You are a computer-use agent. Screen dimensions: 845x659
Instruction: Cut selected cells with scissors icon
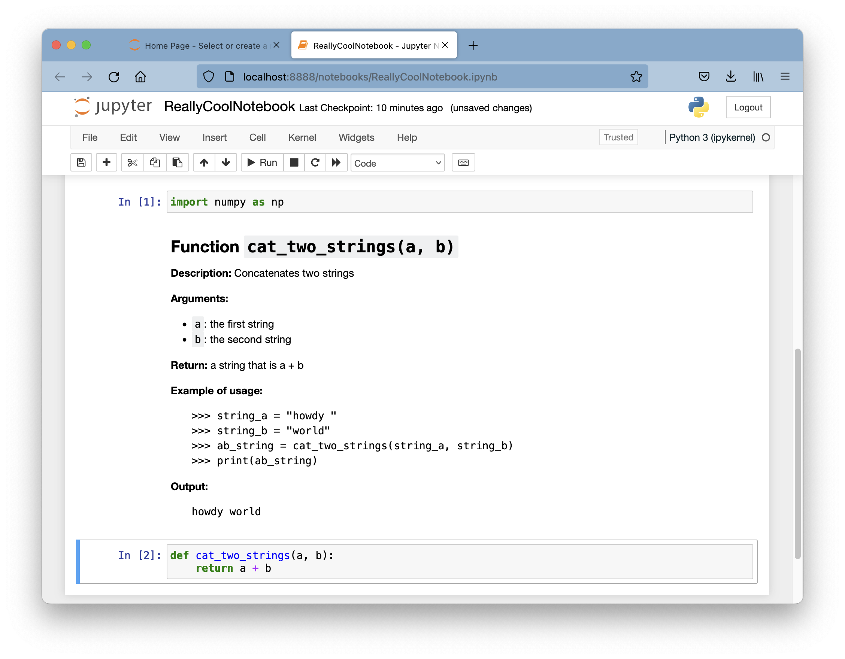[132, 163]
